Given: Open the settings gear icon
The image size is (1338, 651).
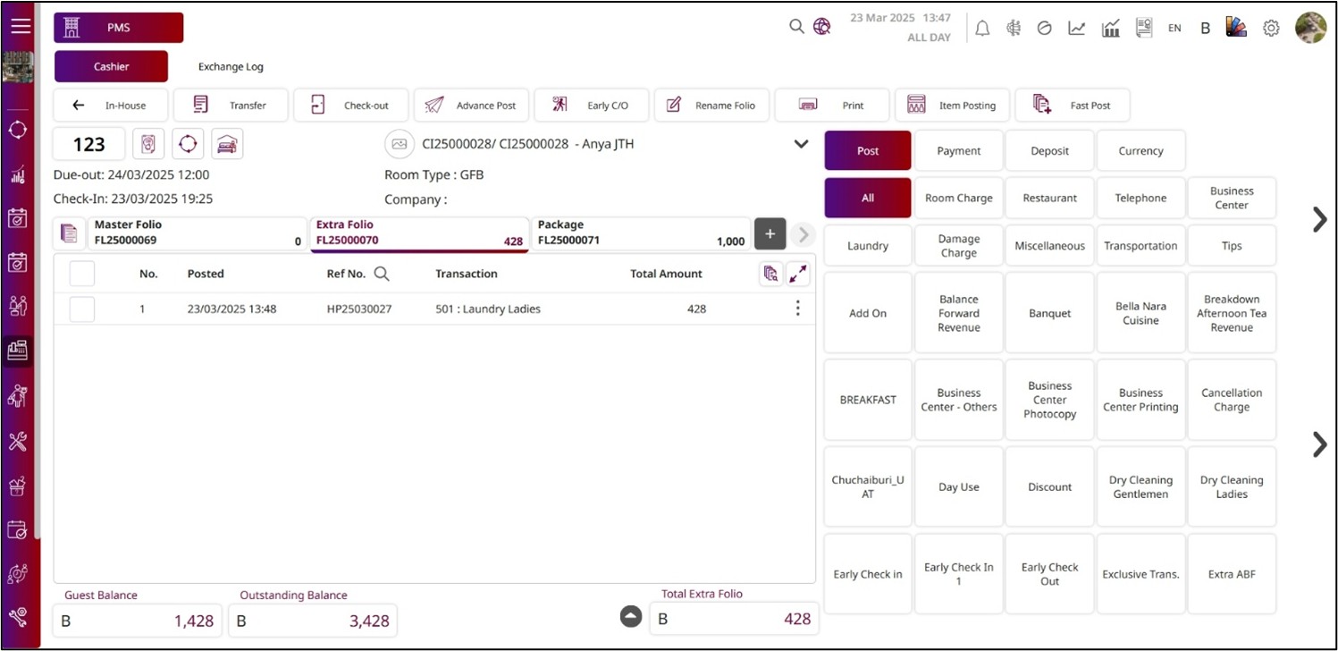Looking at the screenshot, I should 1271,28.
